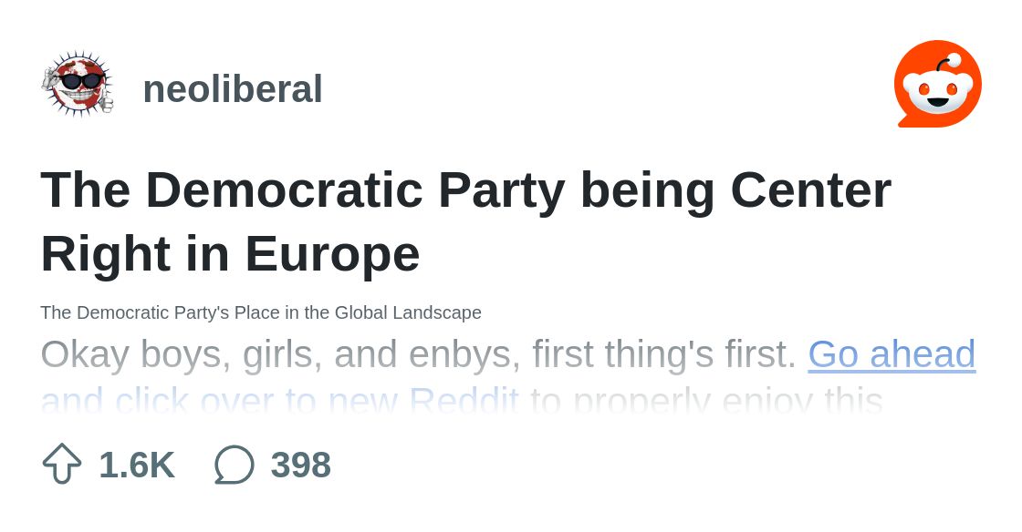
Task: Click 'The Democratic Party being Center' title line
Action: point(465,189)
